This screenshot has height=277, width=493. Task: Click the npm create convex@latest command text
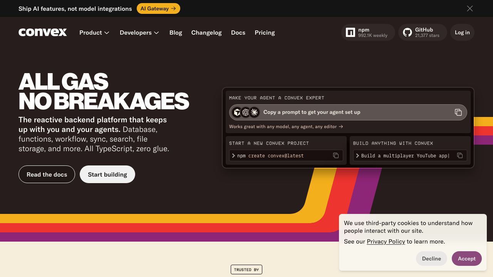click(270, 156)
